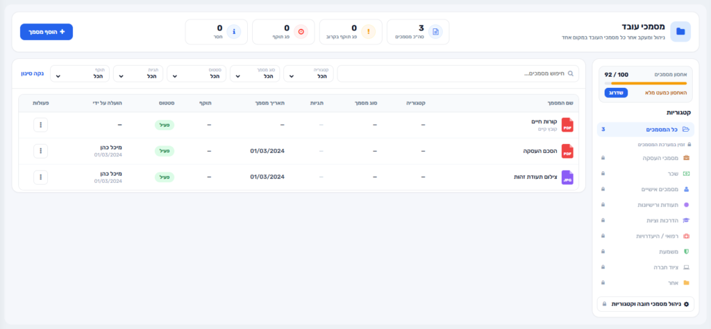Click the JPG file icon for צילום תעודת זהות
This screenshot has width=711, height=329.
567,177
